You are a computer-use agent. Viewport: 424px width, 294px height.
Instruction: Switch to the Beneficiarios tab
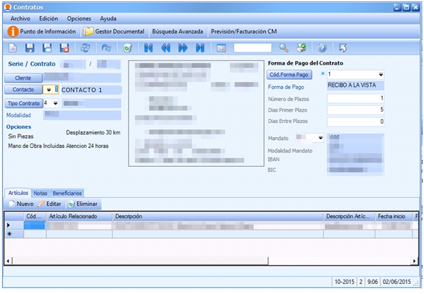[x=67, y=192]
